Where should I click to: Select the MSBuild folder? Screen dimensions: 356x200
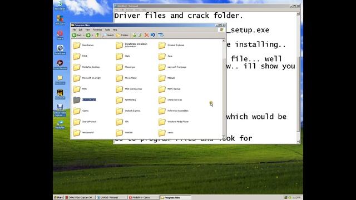[x=167, y=78]
